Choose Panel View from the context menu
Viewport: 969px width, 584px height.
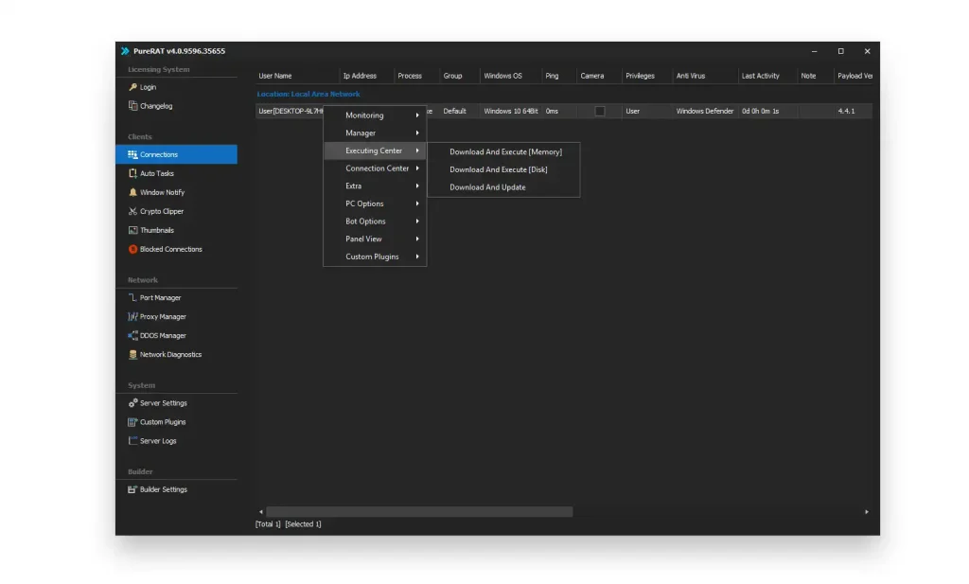tap(364, 239)
